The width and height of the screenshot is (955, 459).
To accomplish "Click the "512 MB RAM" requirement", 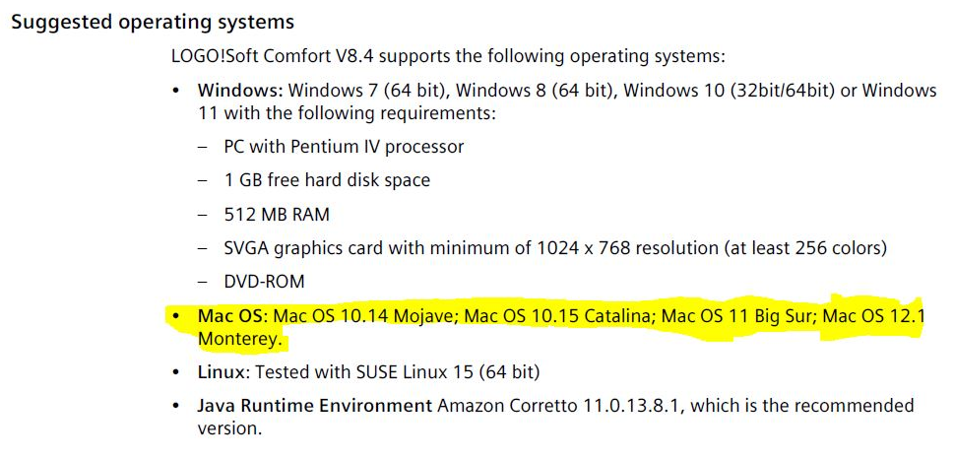I will pyautogui.click(x=277, y=214).
